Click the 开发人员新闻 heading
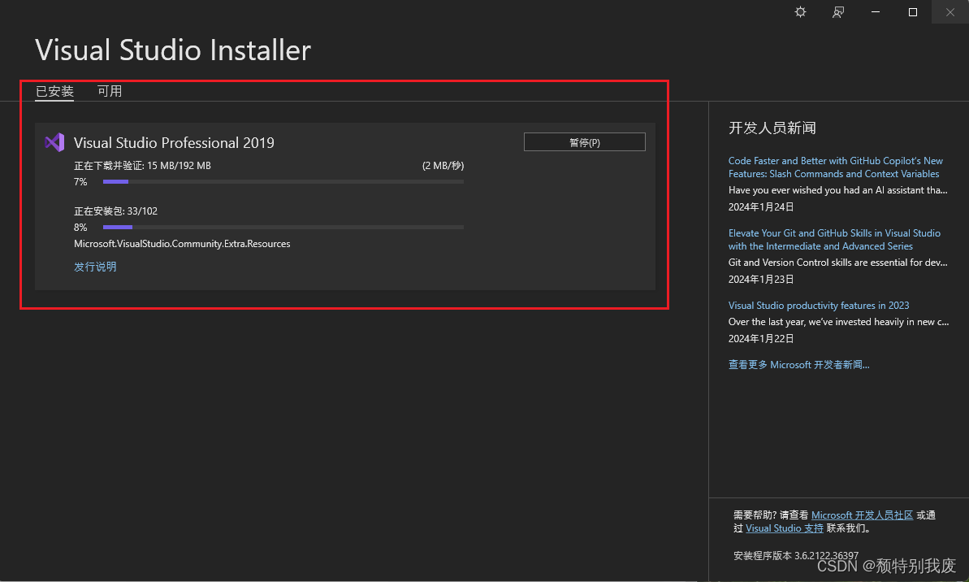Image resolution: width=969 pixels, height=582 pixels. pyautogui.click(x=772, y=128)
